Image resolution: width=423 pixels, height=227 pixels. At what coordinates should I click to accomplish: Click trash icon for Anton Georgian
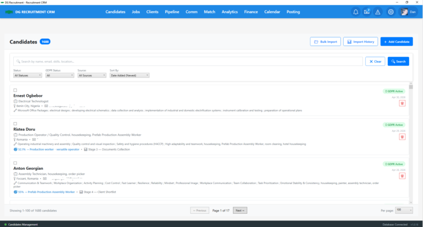[x=402, y=176]
